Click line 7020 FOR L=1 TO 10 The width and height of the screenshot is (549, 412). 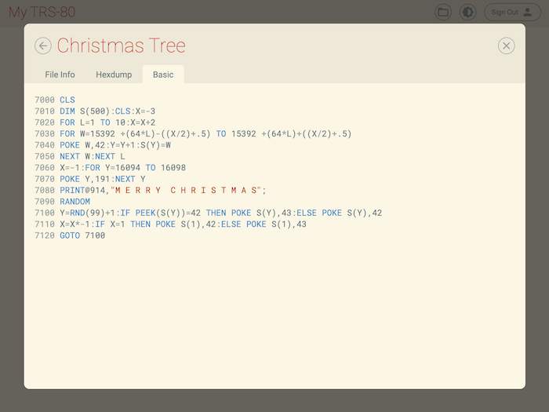(x=95, y=122)
